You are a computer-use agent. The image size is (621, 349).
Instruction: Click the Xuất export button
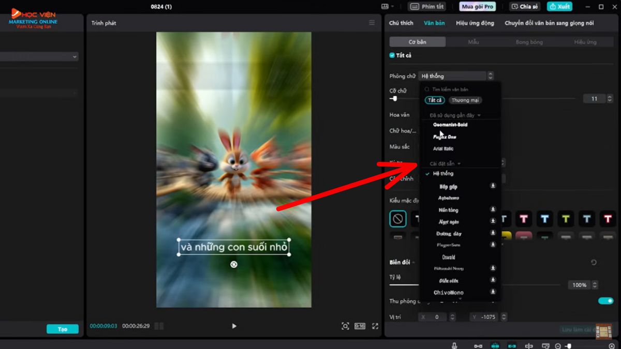pyautogui.click(x=559, y=7)
